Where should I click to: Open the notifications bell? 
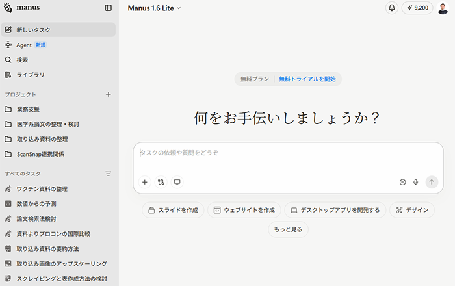pos(392,8)
